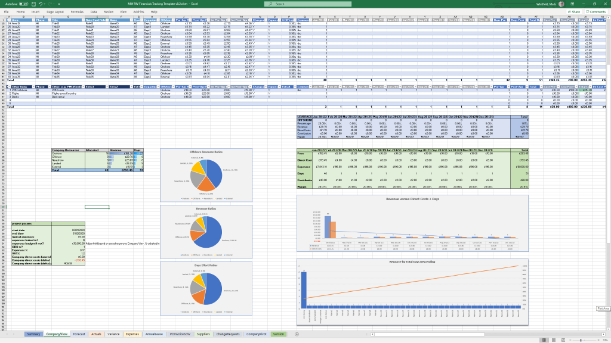Open the Phase column filter dropdown

(49, 20)
